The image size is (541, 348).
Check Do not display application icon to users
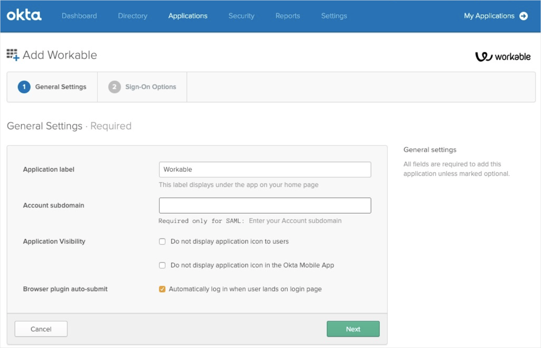(x=162, y=241)
